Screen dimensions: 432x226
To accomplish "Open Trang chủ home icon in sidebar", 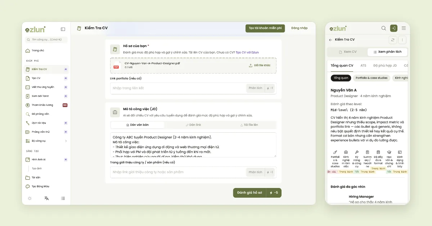I will pyautogui.click(x=28, y=51).
